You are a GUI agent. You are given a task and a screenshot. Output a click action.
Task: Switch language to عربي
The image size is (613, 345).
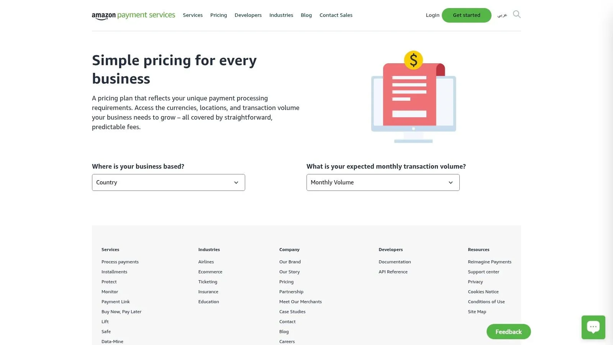(502, 15)
